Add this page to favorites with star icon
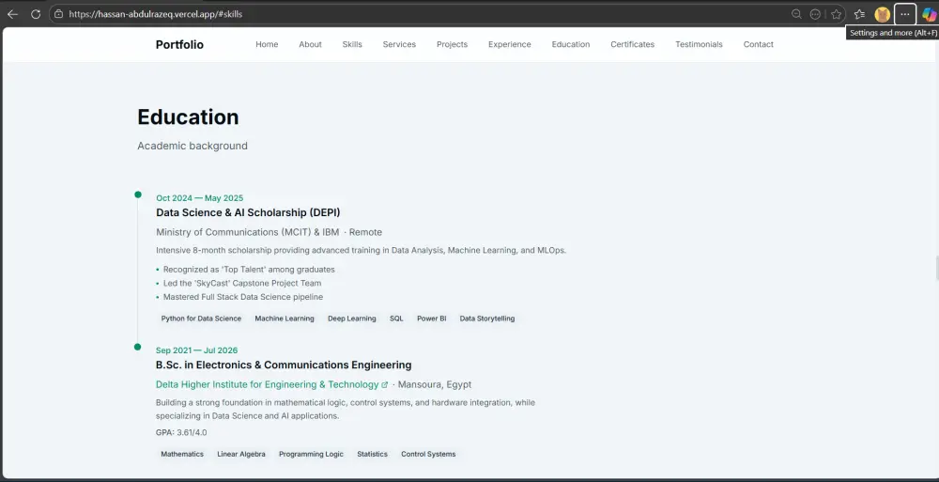Screen dimensions: 939x482 tap(837, 14)
